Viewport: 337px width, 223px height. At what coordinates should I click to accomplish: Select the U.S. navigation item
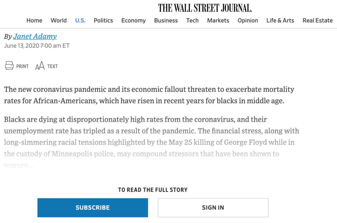click(80, 20)
